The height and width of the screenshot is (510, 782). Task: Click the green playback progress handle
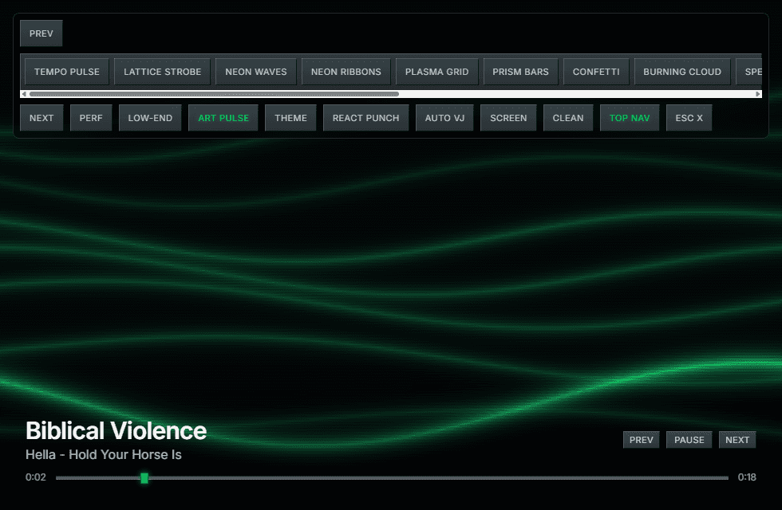[144, 478]
